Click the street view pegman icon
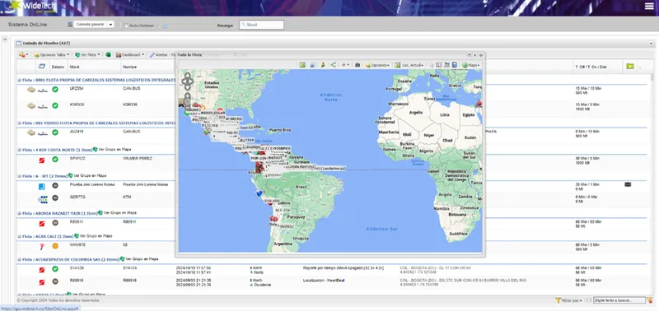659x311 pixels. [323, 65]
